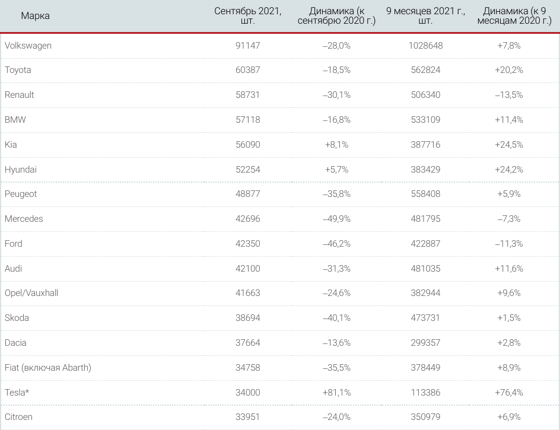Click Tesla 9-month dynamics +76,4%
This screenshot has width=560, height=430.
coord(509,393)
